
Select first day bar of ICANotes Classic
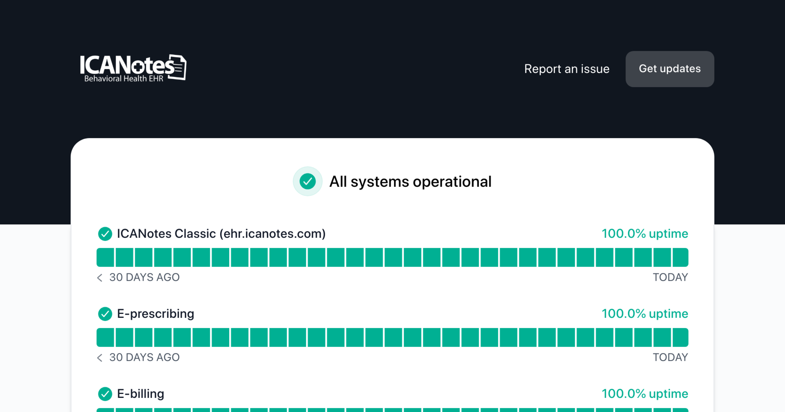(105, 257)
